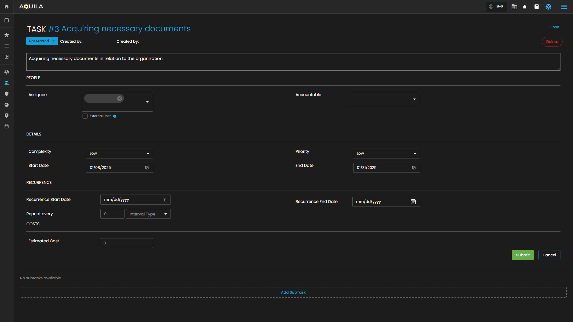Open the Start Date calendar picker
The height and width of the screenshot is (322, 573).
(147, 168)
